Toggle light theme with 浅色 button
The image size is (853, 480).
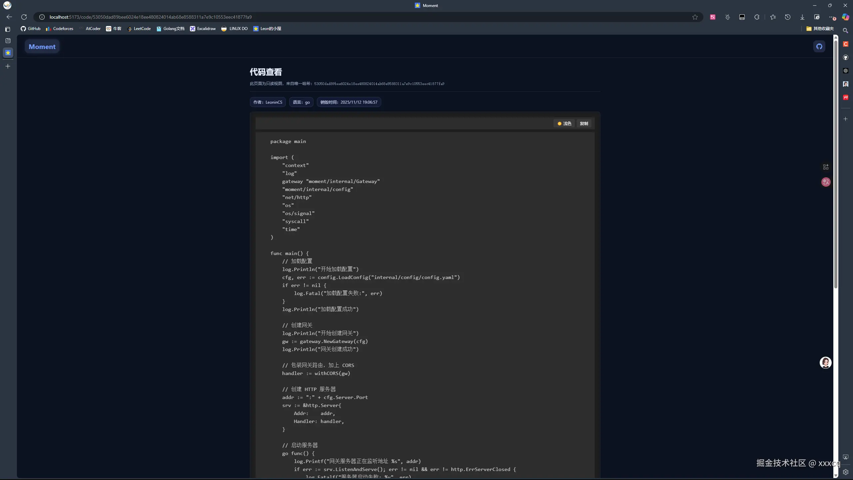564,124
